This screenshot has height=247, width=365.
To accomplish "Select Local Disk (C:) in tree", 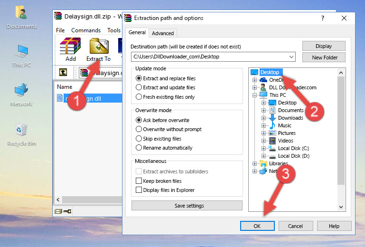I will [293, 148].
